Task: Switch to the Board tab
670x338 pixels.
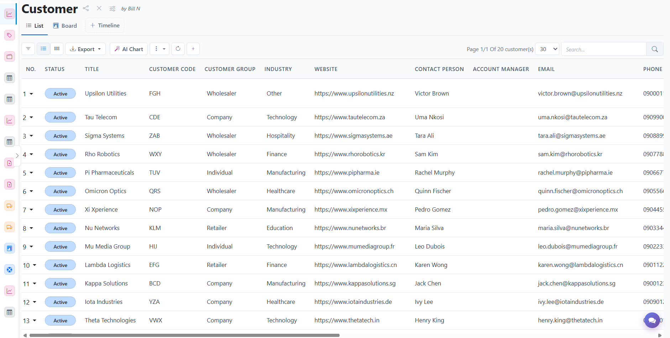Action: coord(65,26)
